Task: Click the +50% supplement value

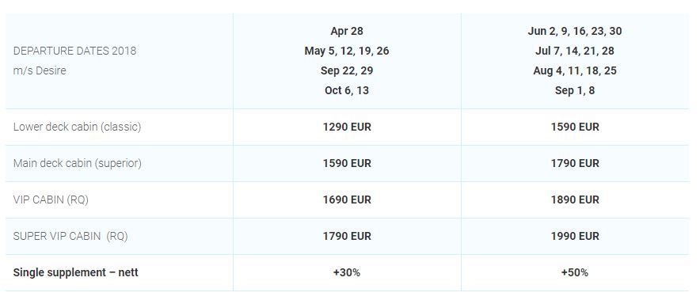Action: point(575,272)
